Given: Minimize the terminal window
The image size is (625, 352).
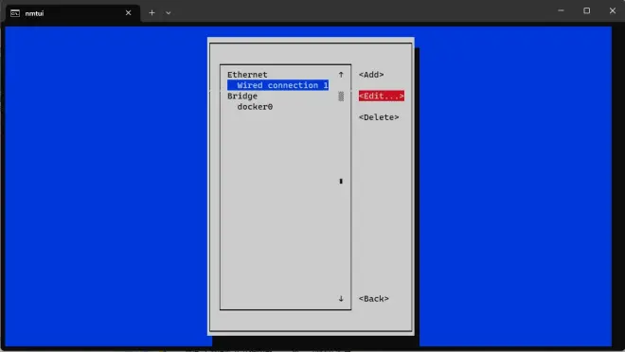Looking at the screenshot, I should tap(561, 10).
